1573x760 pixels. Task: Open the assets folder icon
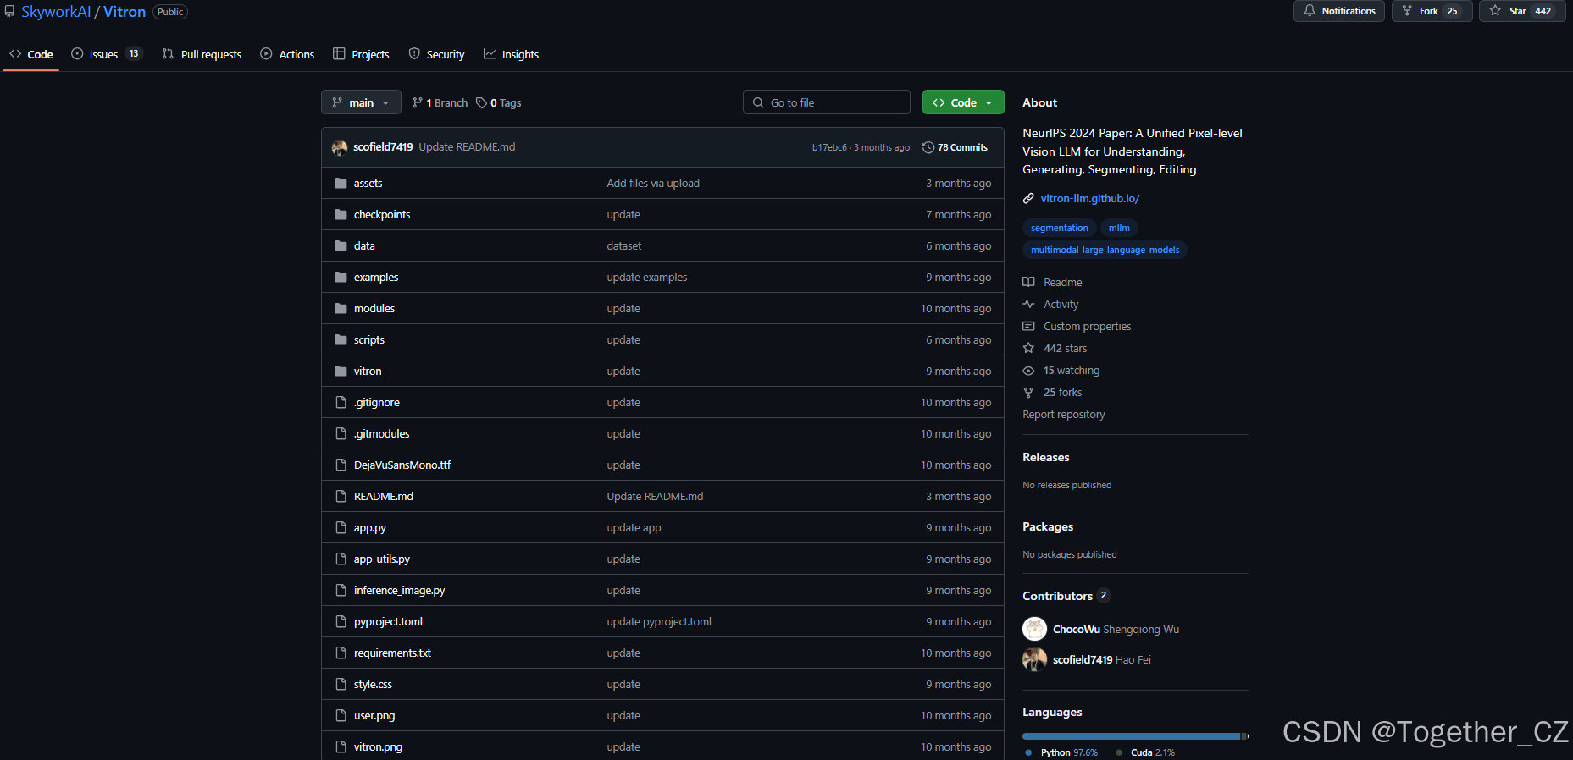click(341, 184)
